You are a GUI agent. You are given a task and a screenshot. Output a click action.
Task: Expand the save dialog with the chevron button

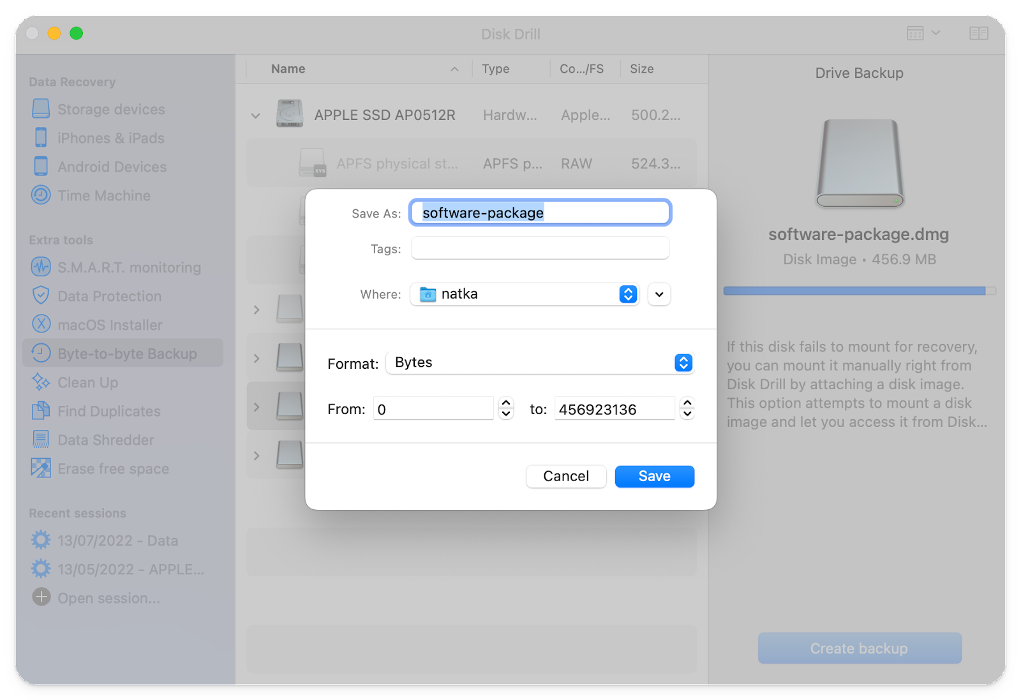[659, 294]
